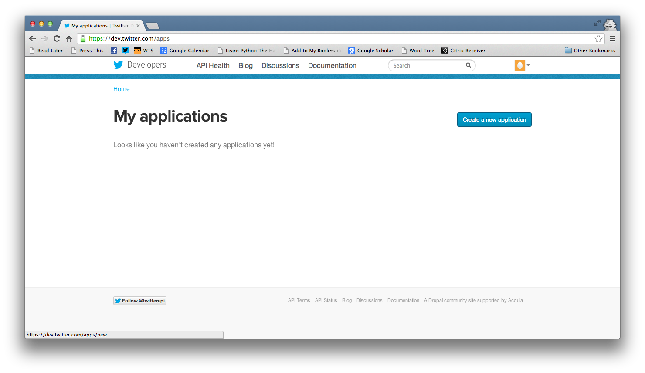
Task: Select the My applications browser tab
Action: click(102, 26)
